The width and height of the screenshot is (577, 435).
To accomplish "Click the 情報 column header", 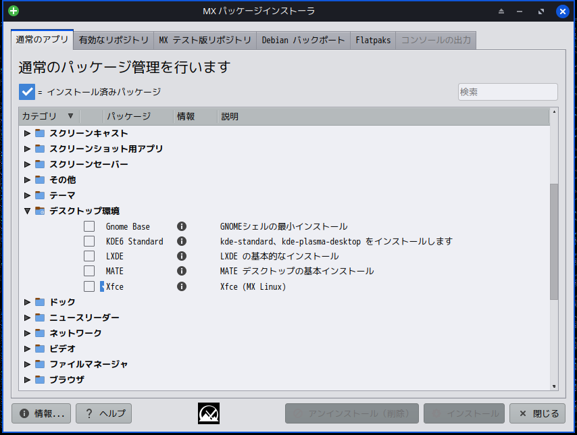I will pyautogui.click(x=195, y=116).
